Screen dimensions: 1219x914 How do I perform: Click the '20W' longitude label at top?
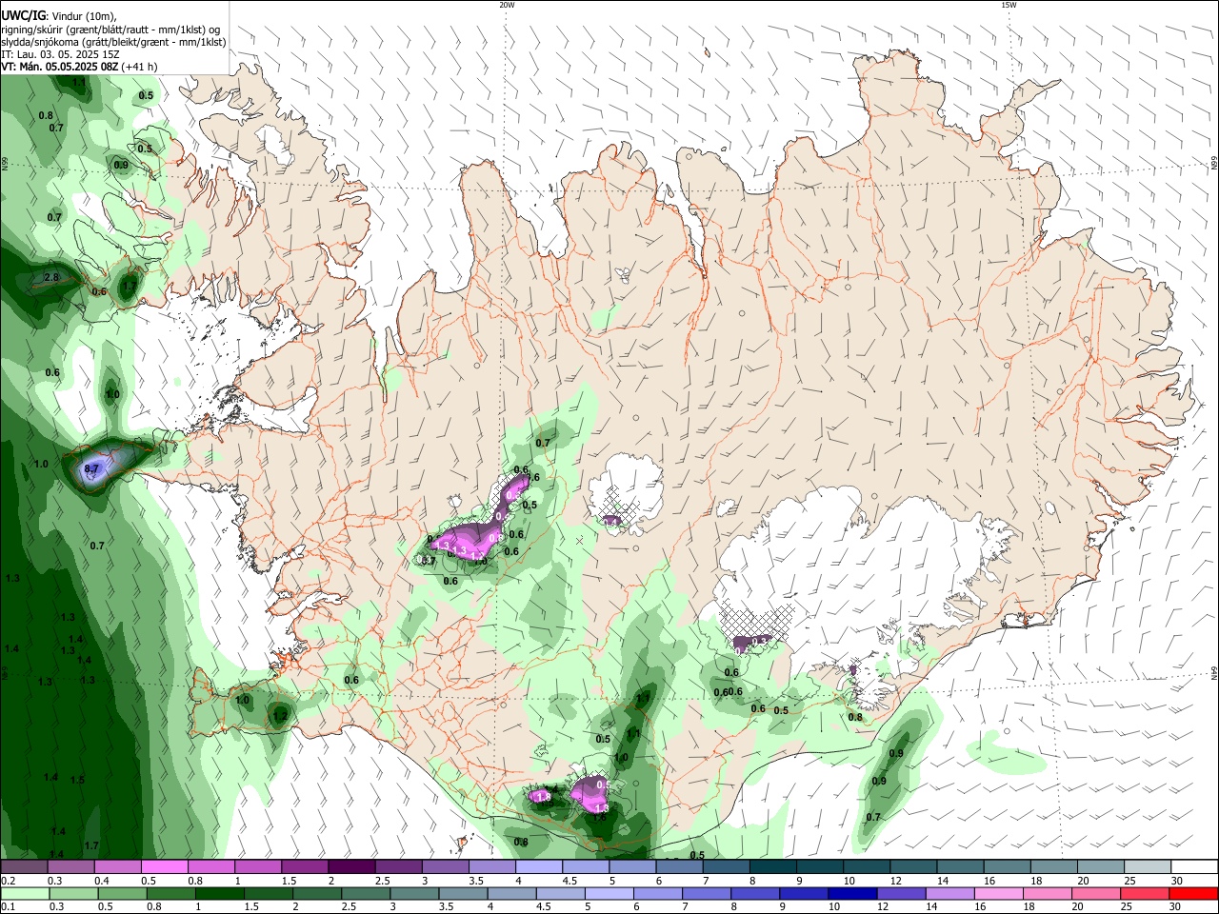point(507,5)
